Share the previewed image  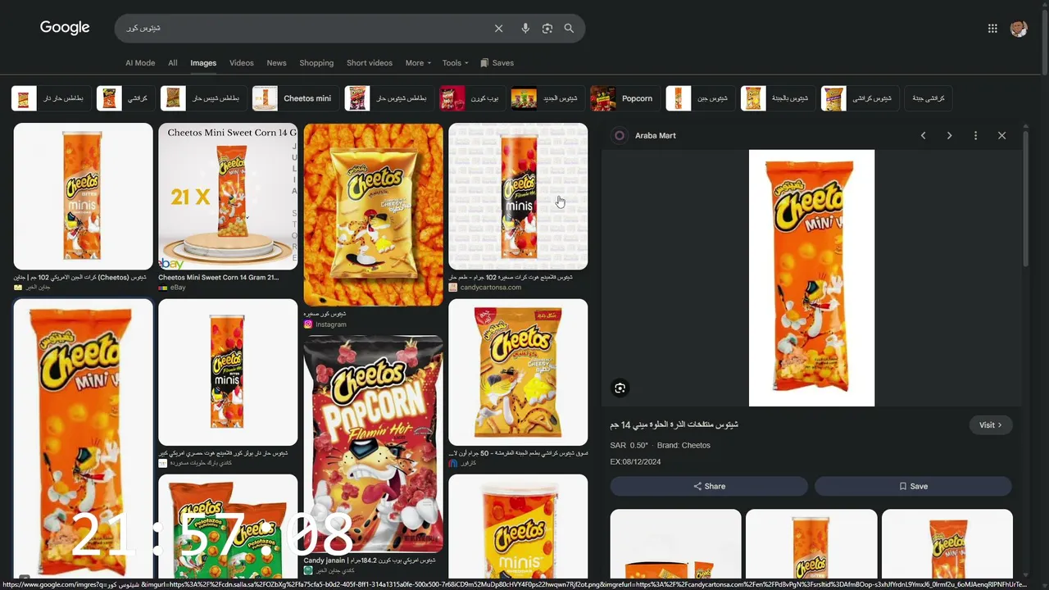(x=709, y=486)
